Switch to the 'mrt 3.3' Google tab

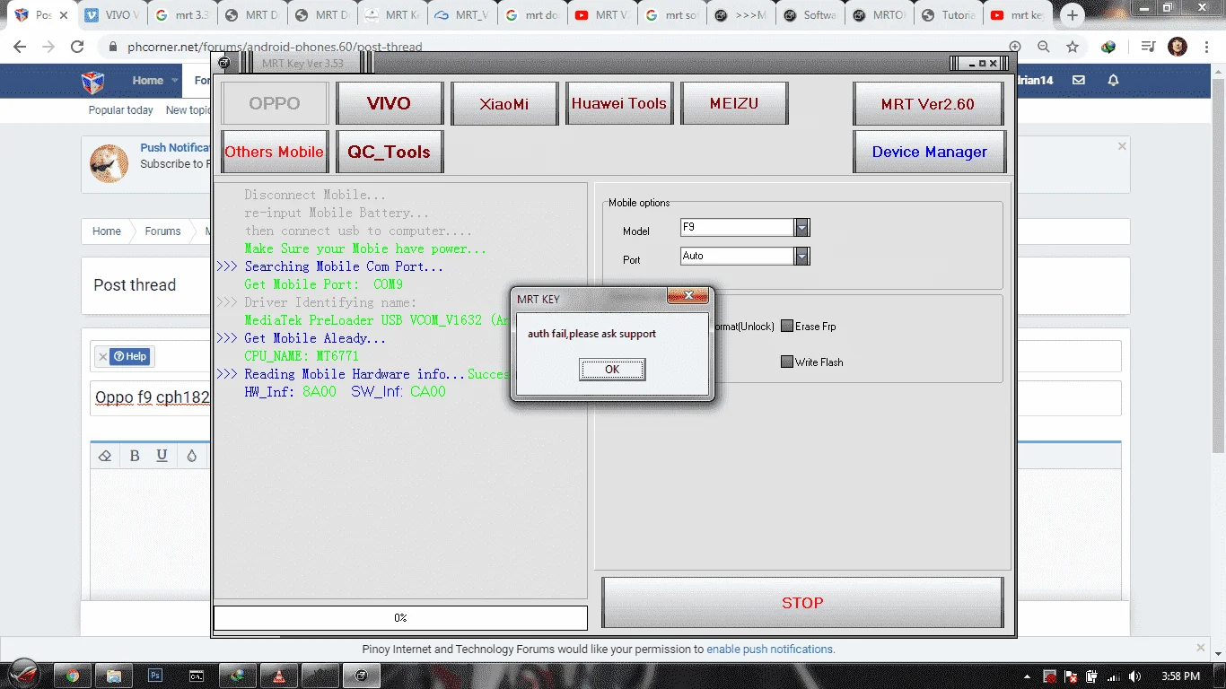click(183, 15)
